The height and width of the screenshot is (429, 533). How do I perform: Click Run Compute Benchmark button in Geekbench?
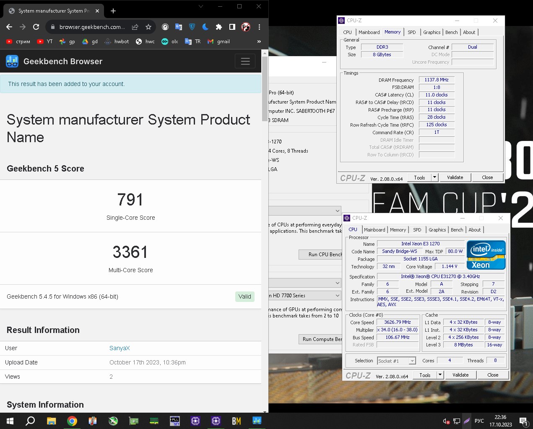pyautogui.click(x=321, y=339)
